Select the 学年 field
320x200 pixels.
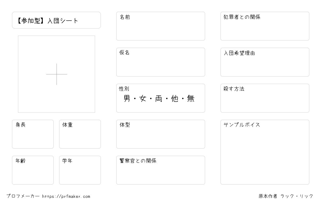tap(80, 170)
